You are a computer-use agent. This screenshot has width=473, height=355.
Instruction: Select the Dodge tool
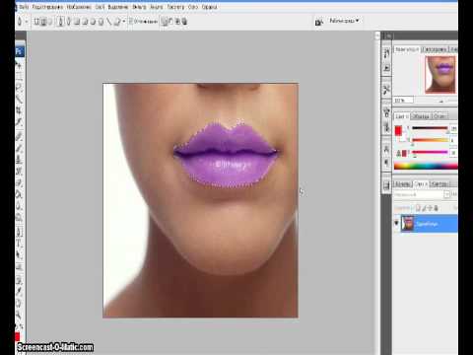point(19,218)
